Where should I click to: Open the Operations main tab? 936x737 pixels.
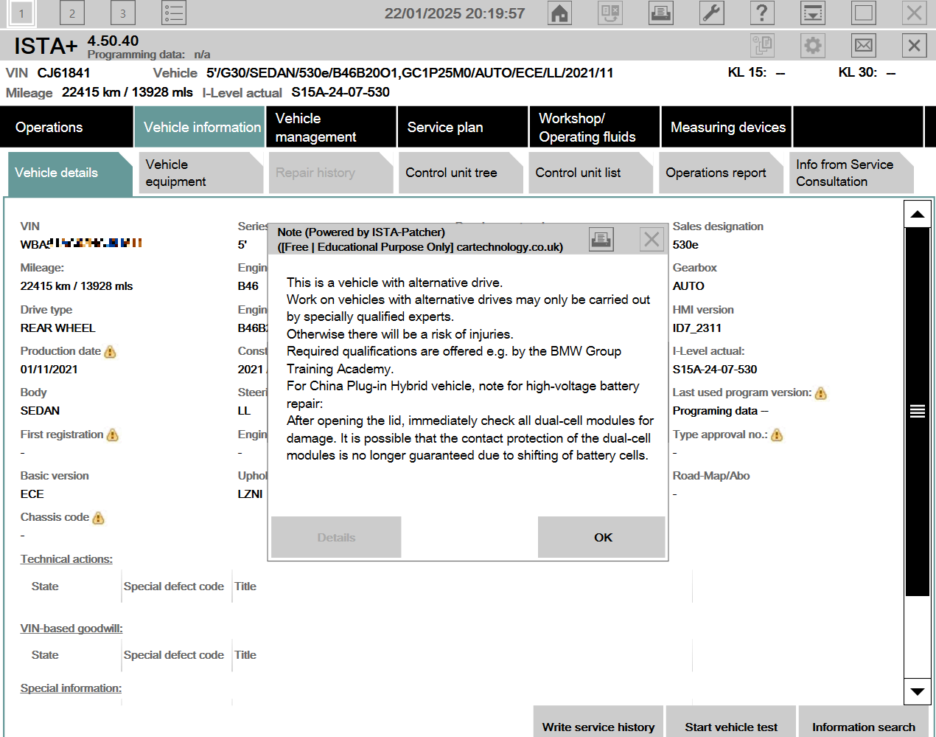[x=66, y=127]
